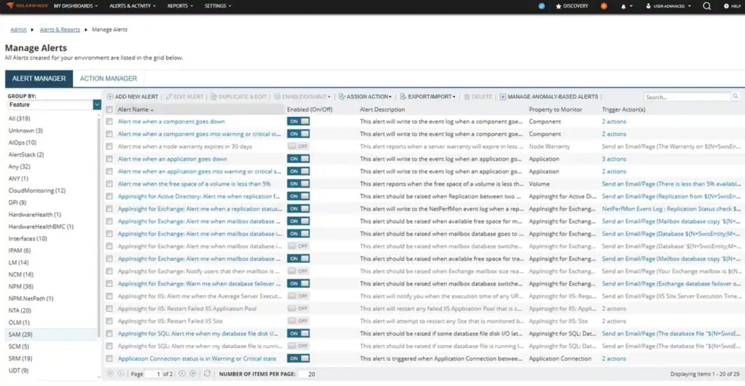Filter by NPM (36) group

click(21, 286)
